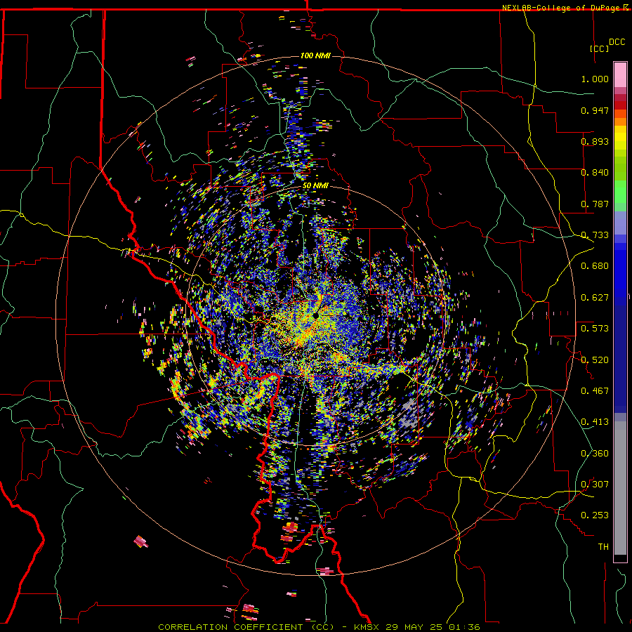Click the 0.413 color scale value
This screenshot has width=632, height=632.
click(595, 422)
